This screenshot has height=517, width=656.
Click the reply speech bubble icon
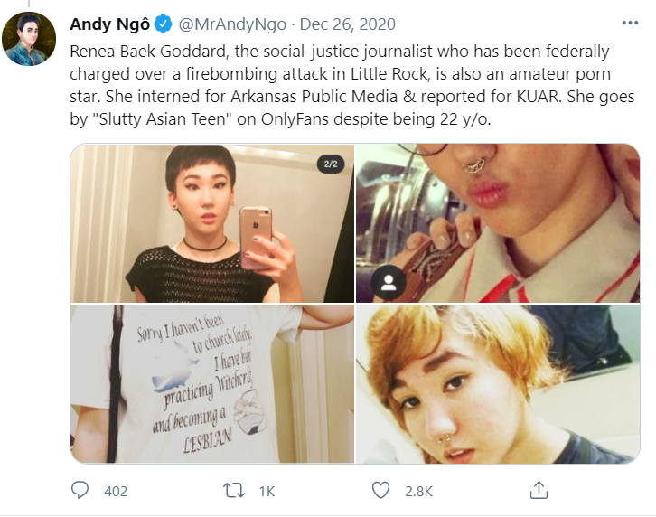pos(80,490)
